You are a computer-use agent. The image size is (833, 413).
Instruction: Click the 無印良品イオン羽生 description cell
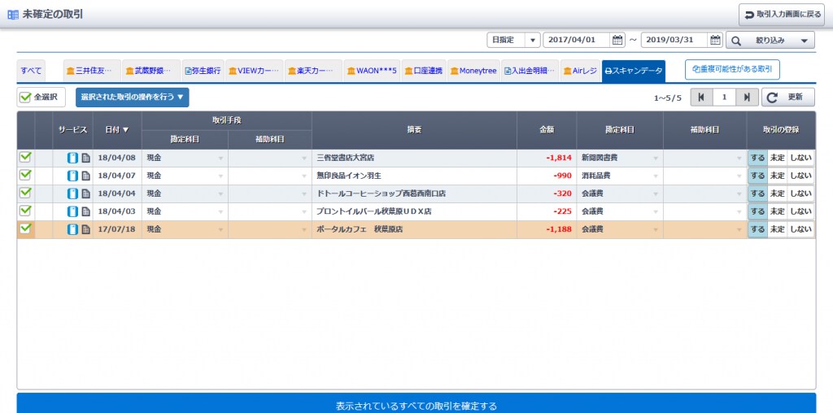tap(414, 176)
